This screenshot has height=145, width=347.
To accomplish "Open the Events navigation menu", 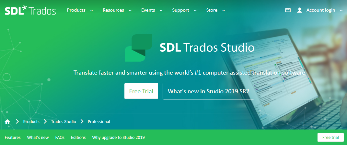I will [x=148, y=10].
